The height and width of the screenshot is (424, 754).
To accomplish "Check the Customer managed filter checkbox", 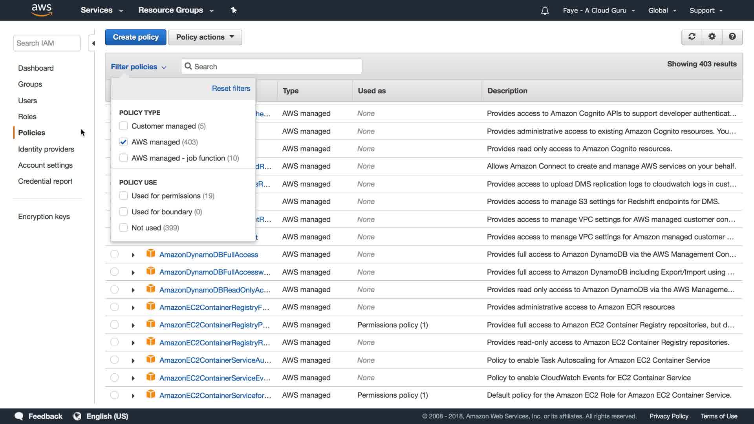I will (x=123, y=126).
